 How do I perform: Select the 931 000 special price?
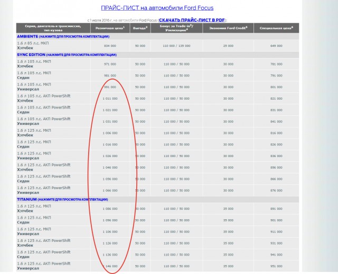click(276, 243)
